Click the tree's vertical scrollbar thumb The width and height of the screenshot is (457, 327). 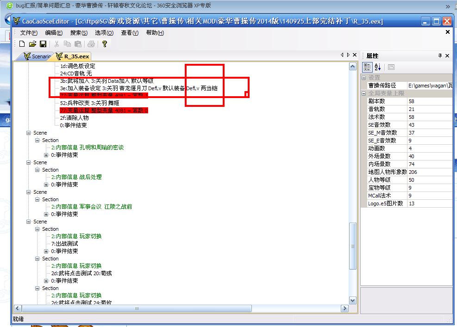point(353,246)
